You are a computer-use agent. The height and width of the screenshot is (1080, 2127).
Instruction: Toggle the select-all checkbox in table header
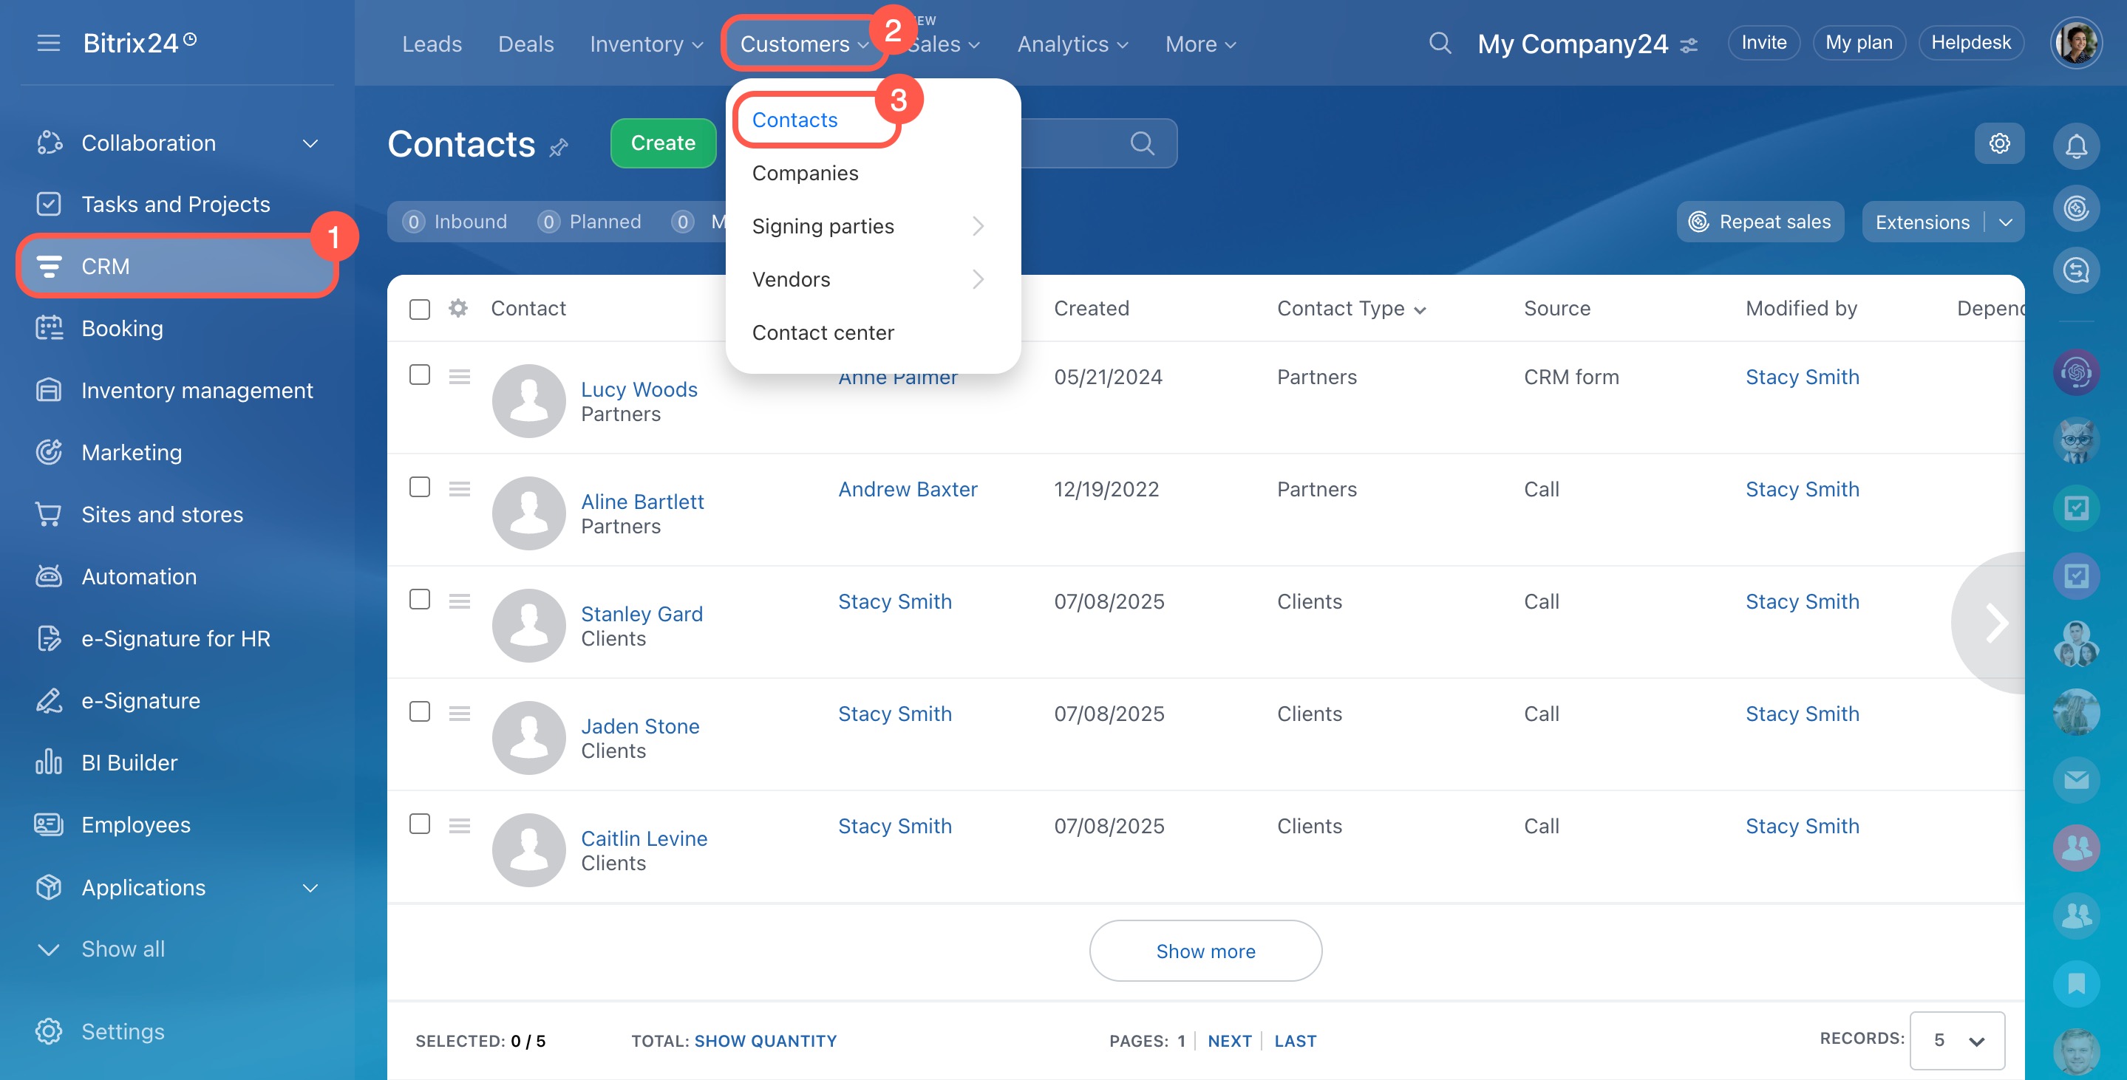tap(420, 309)
